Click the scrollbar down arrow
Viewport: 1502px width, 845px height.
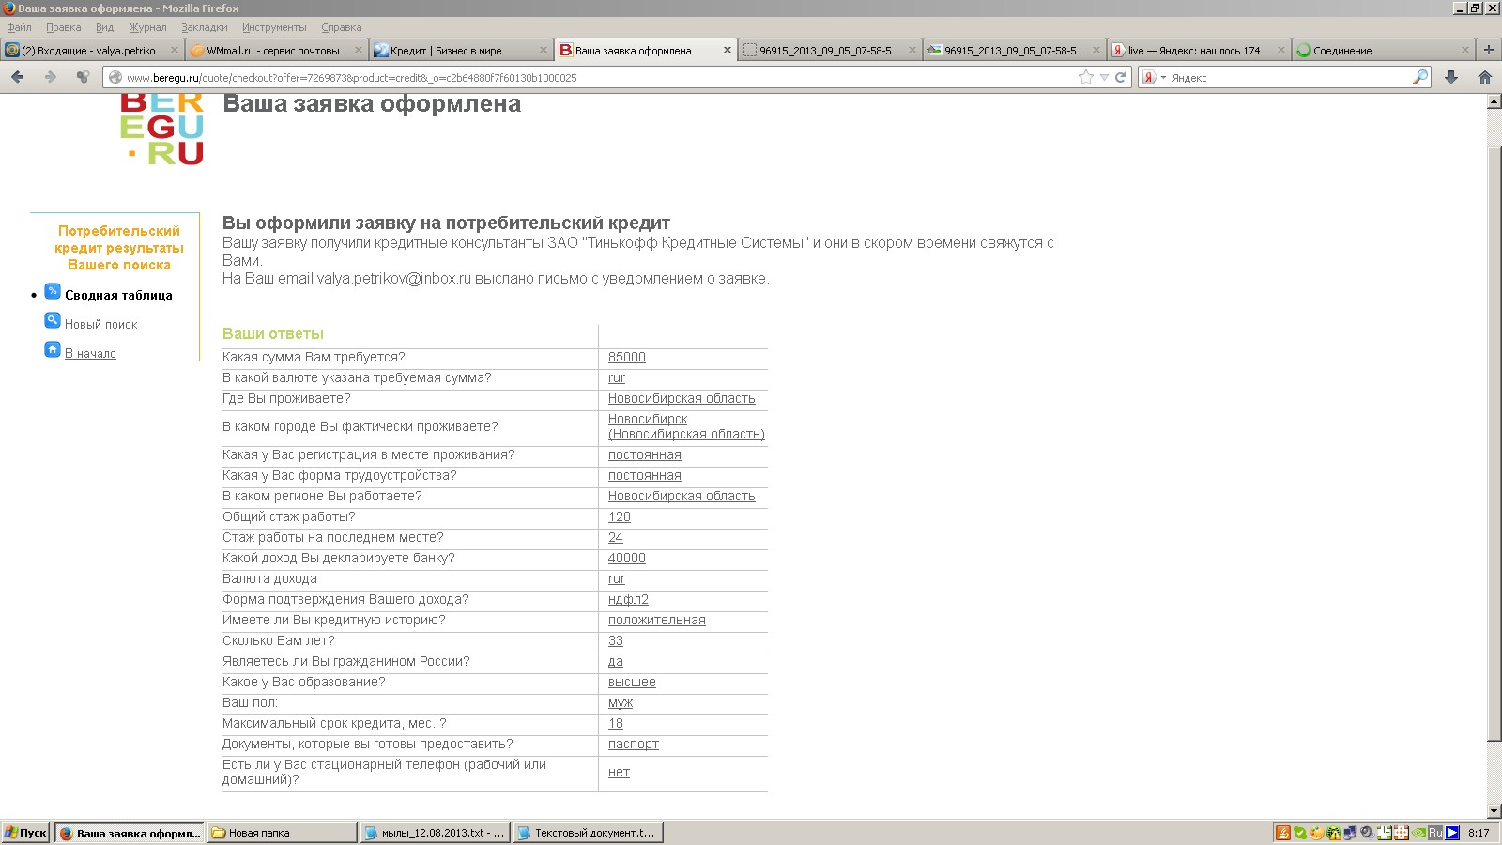tap(1494, 811)
